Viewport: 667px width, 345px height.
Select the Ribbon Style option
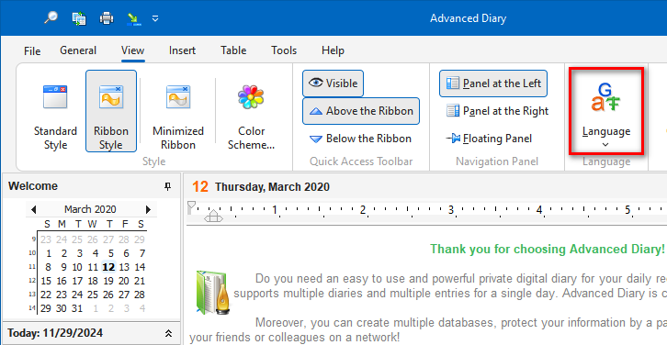click(111, 111)
